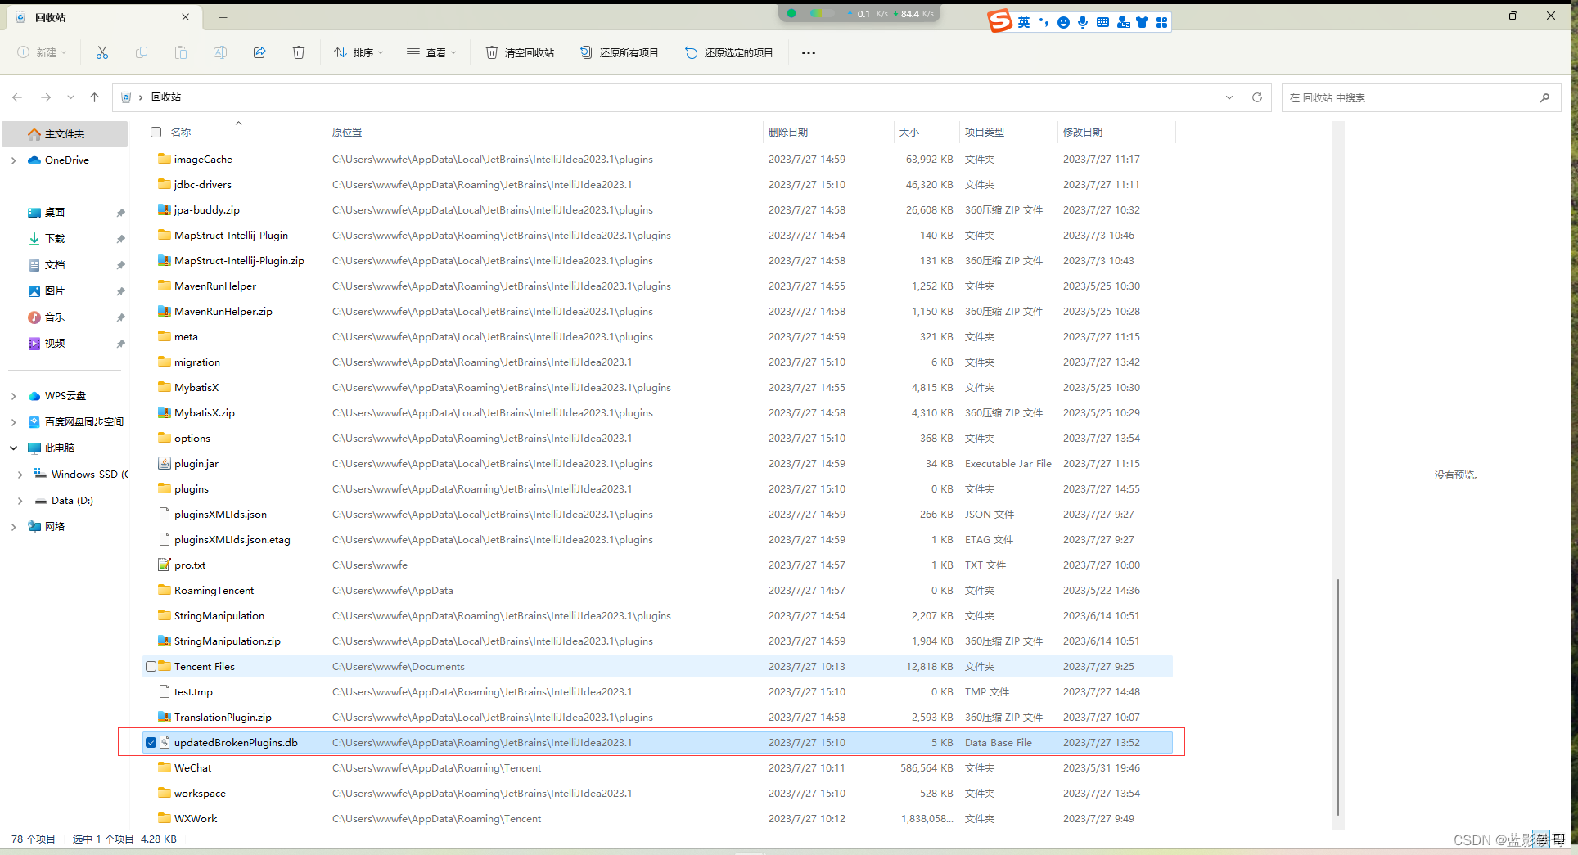Viewport: 1578px width, 855px height.
Task: Sort by the 删除日期 column header
Action: click(x=788, y=132)
